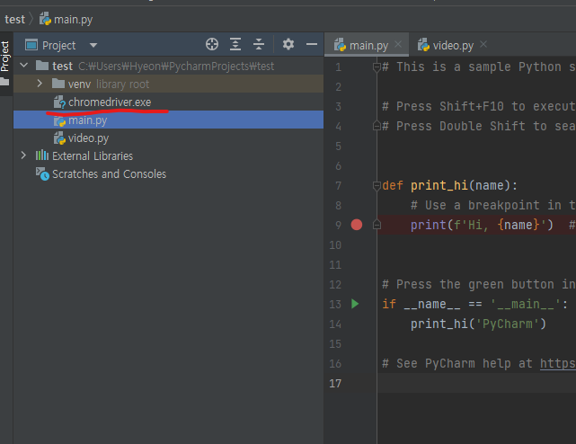Click line number 10 in the gutter
The width and height of the screenshot is (576, 444).
335,244
